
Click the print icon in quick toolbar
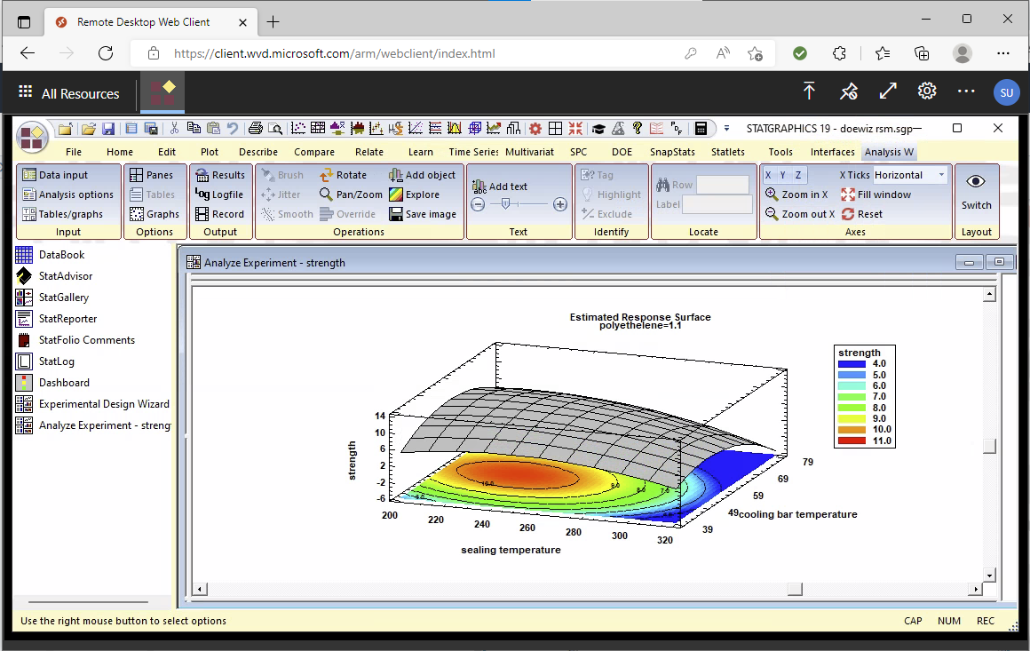click(x=256, y=128)
